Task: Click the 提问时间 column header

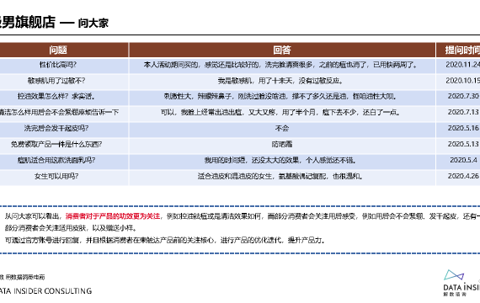Action: click(x=461, y=50)
